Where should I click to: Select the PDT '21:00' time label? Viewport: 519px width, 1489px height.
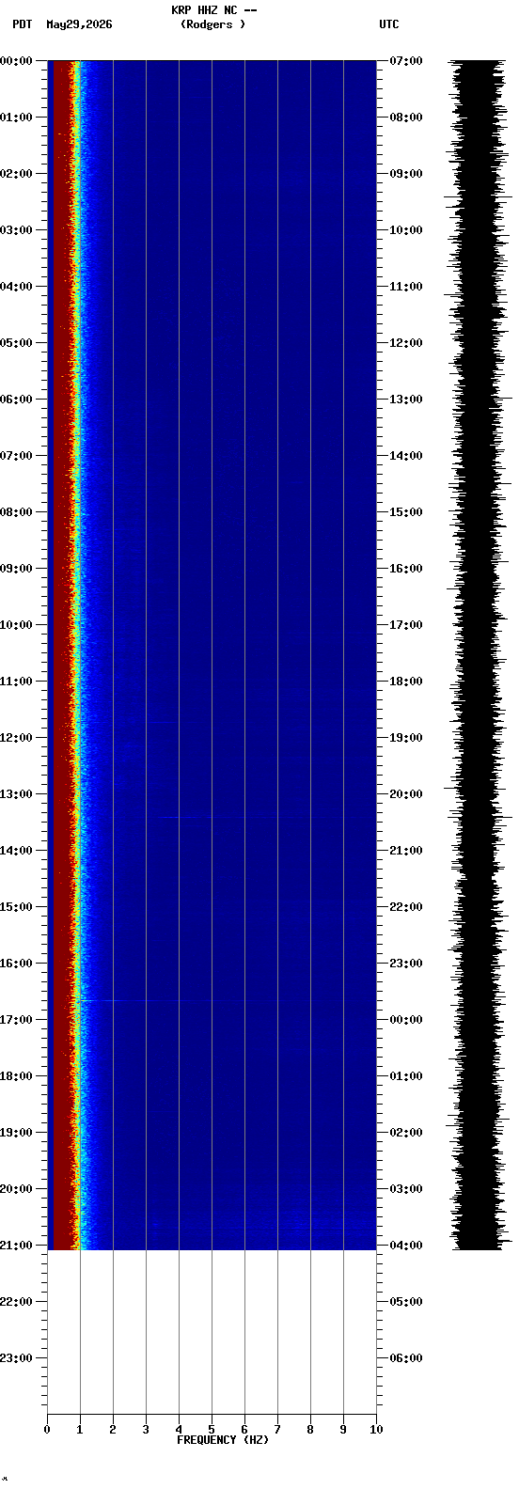(17, 1246)
